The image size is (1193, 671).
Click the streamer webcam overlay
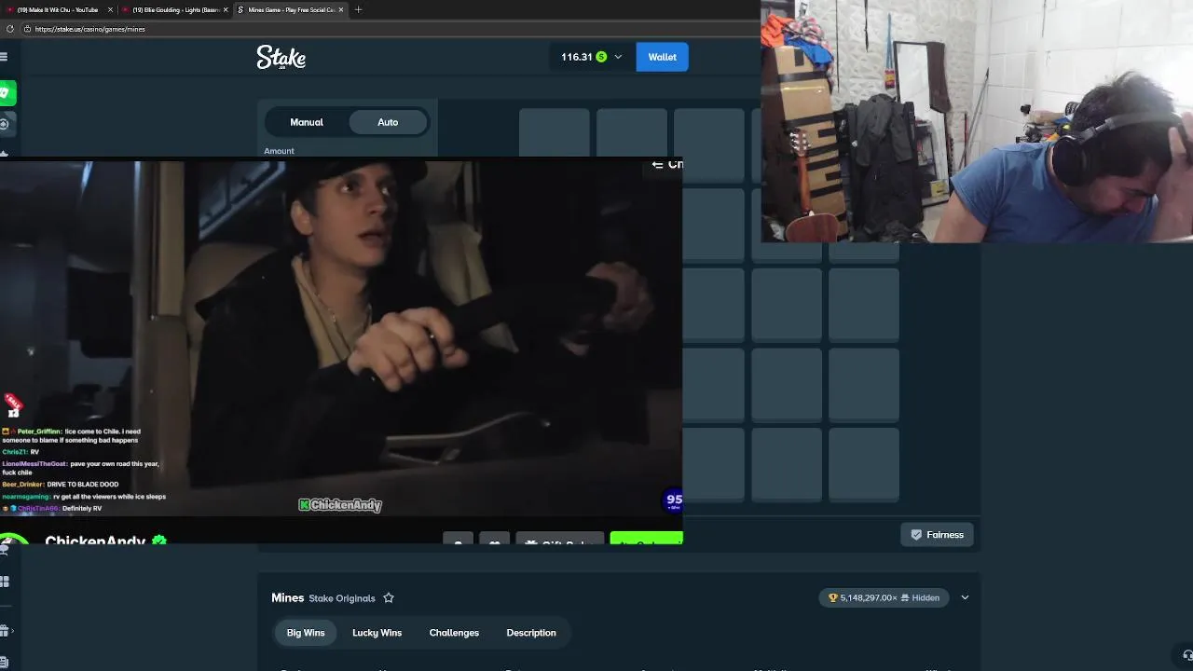(977, 121)
